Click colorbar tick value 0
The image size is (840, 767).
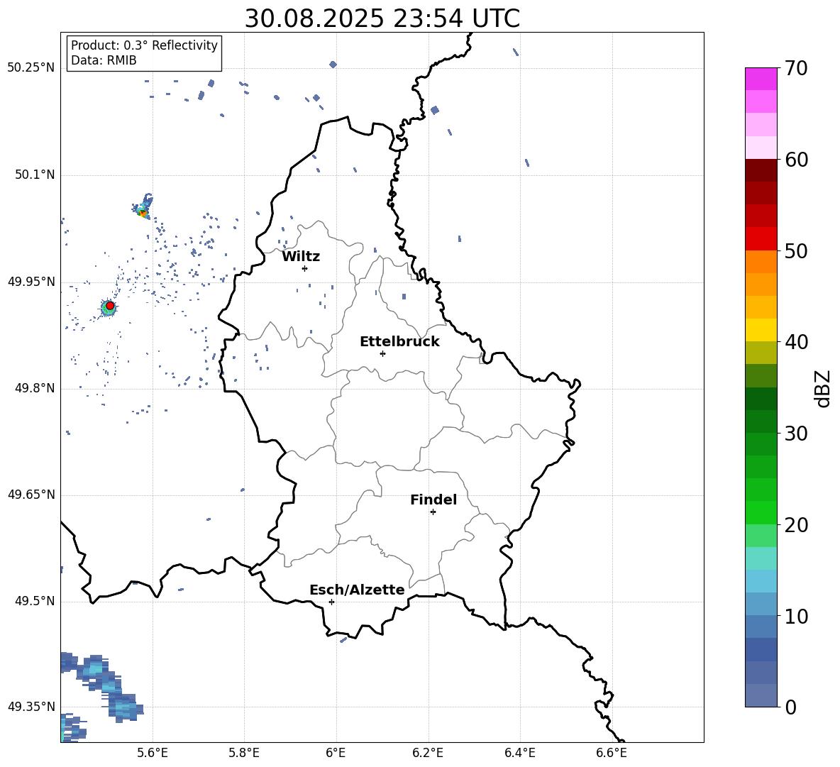click(x=790, y=707)
